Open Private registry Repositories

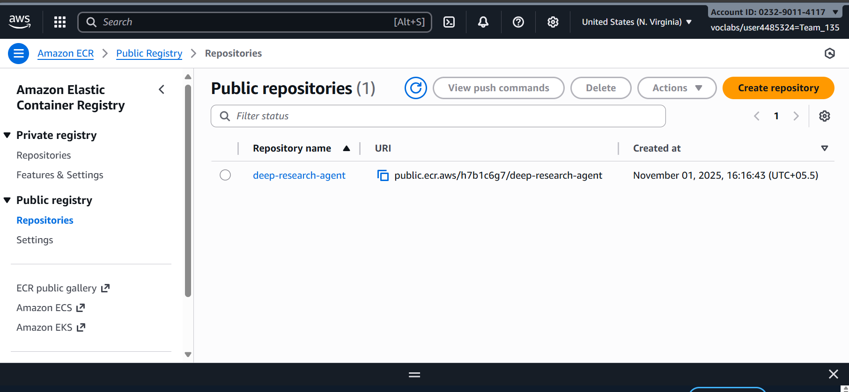(x=44, y=155)
